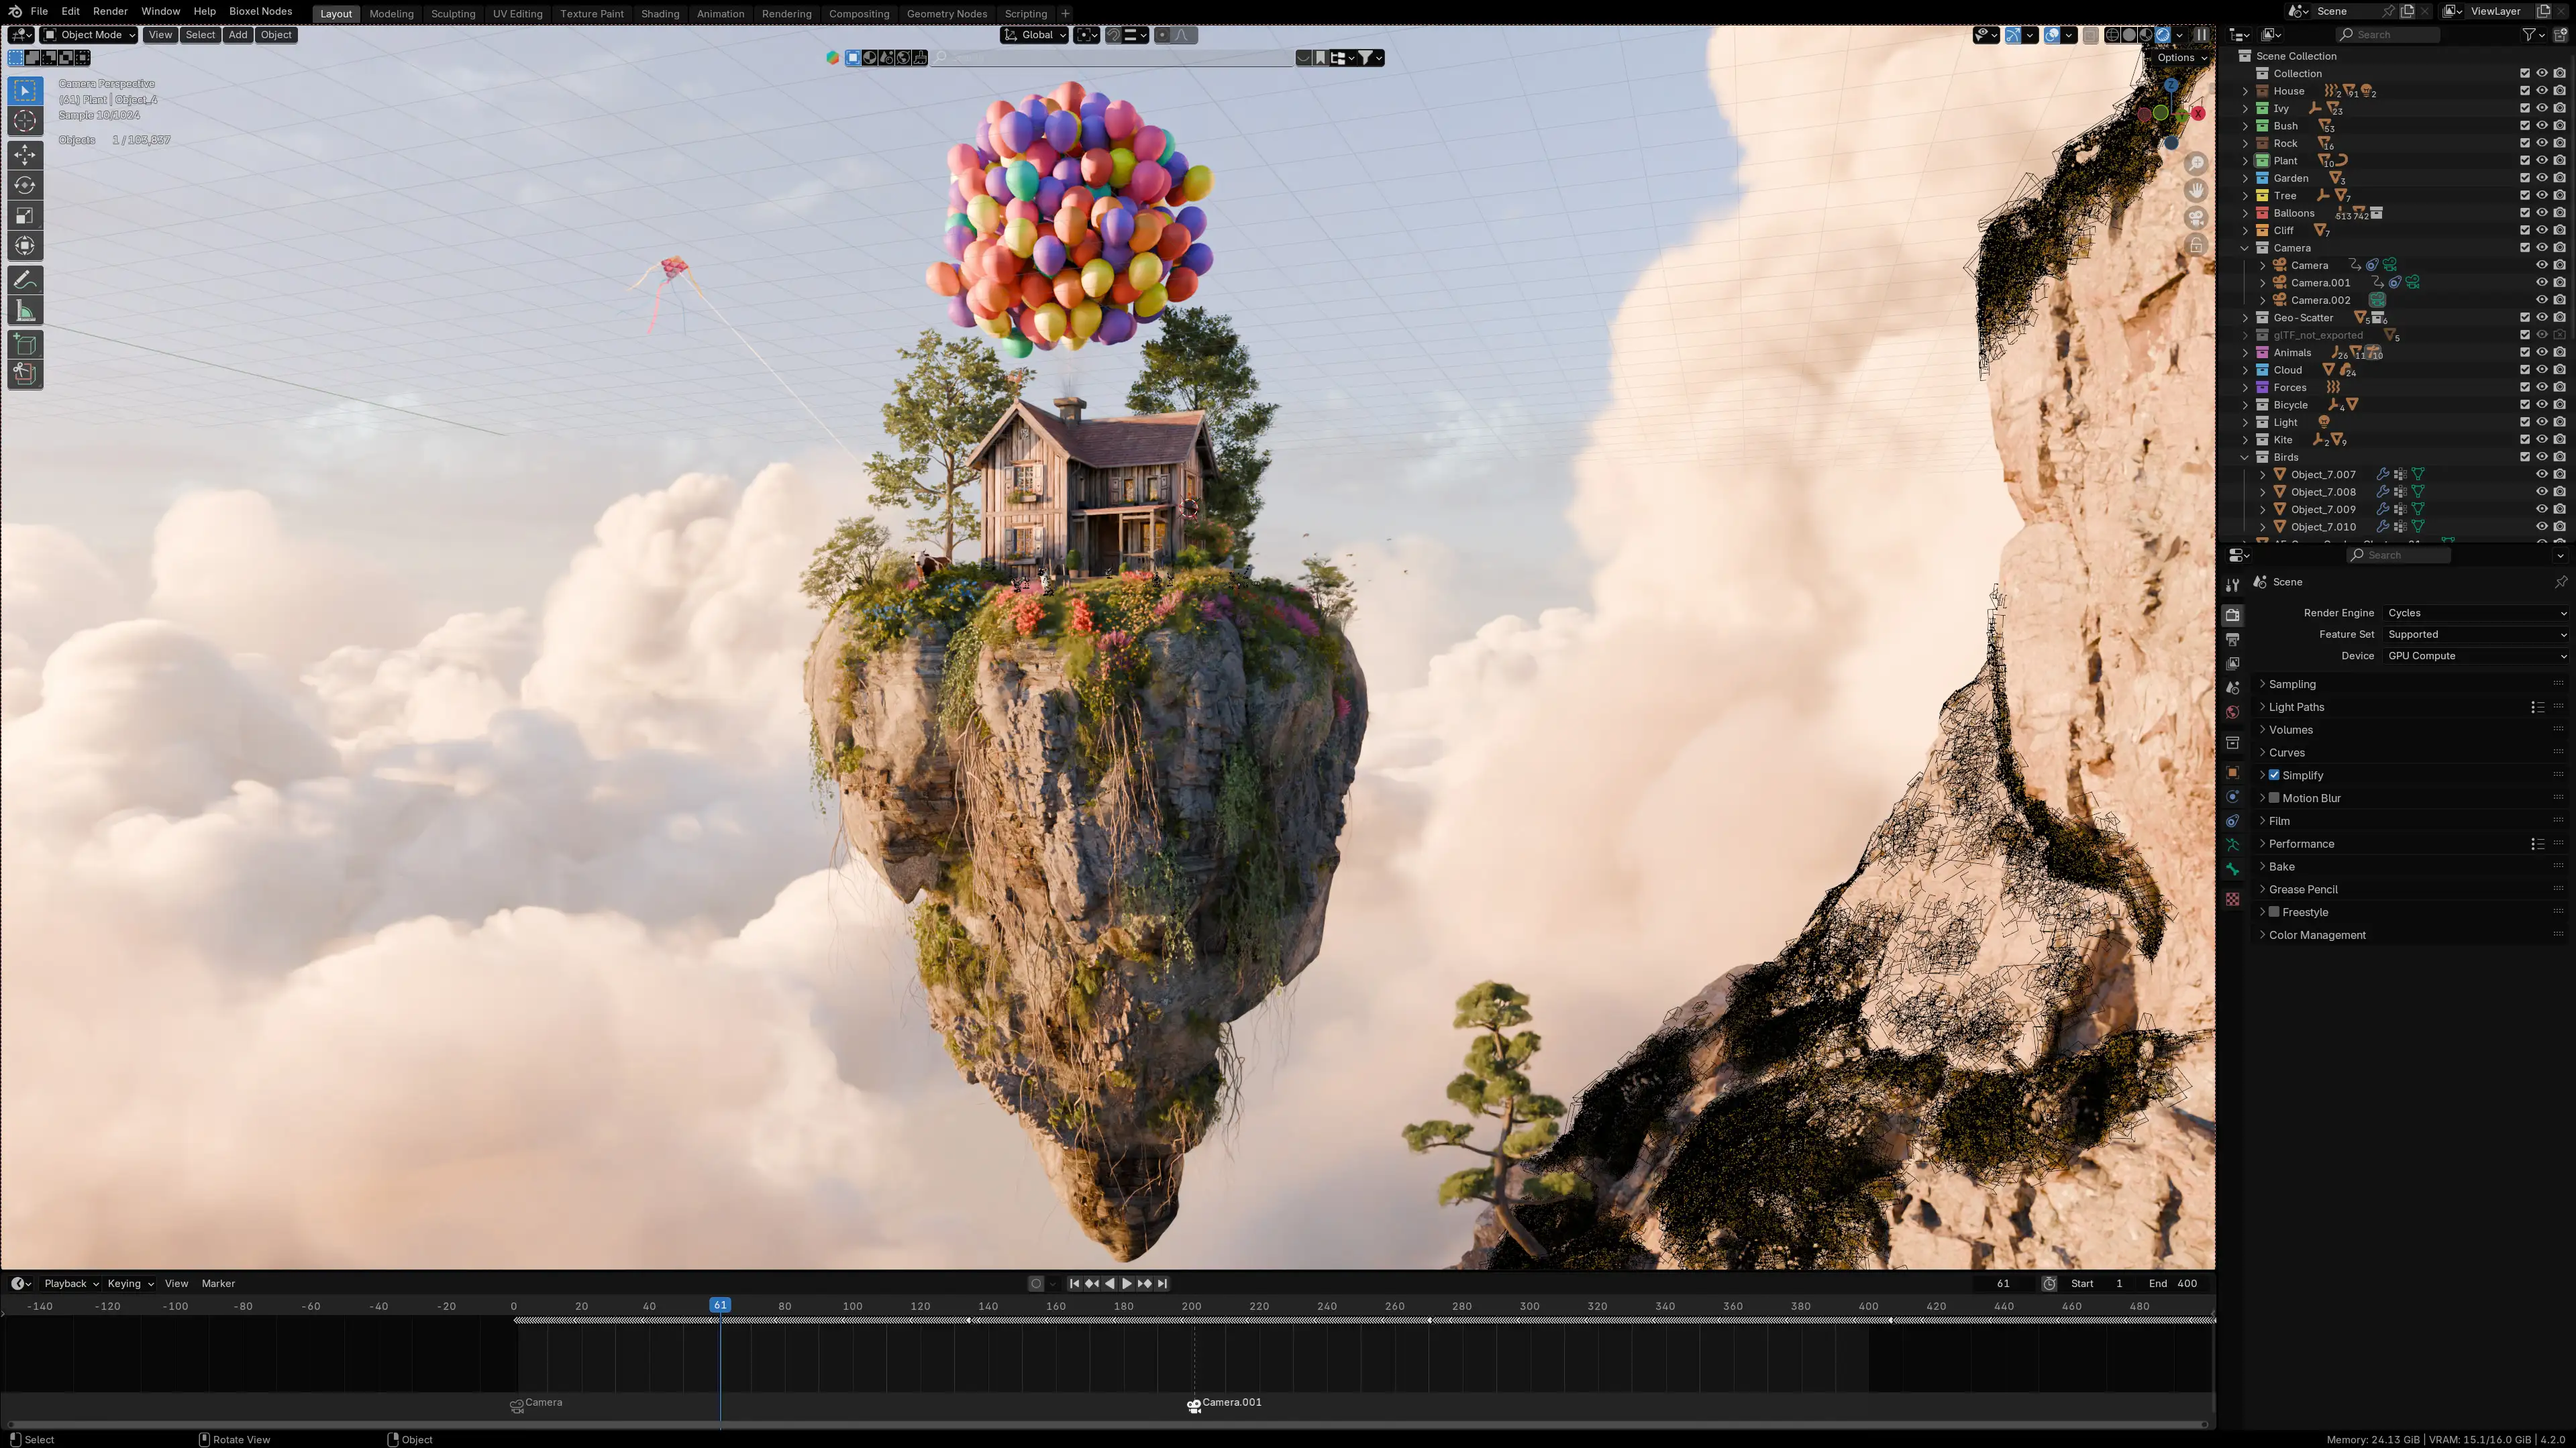
Task: Toggle proportional editing in viewport header
Action: coord(1162,35)
